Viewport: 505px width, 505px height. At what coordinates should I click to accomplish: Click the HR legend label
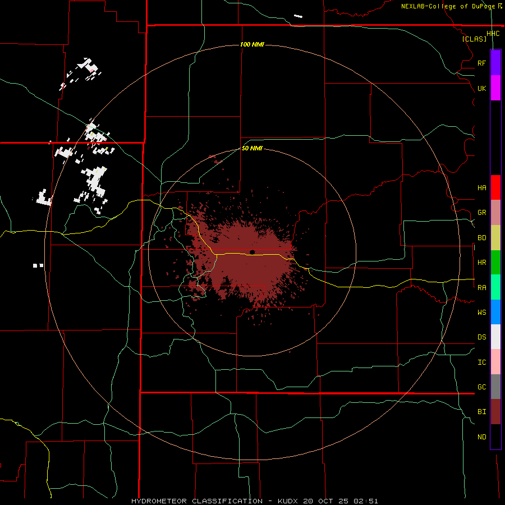[x=481, y=263]
